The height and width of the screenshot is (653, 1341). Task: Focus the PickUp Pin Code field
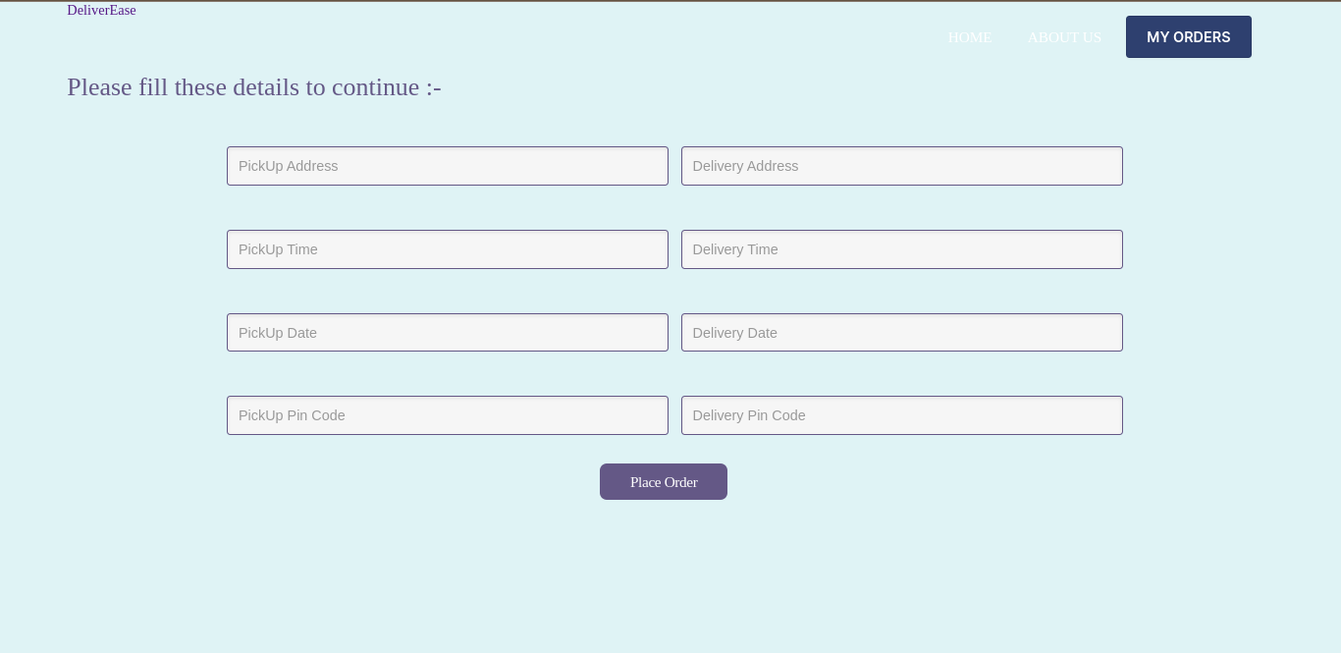tap(448, 415)
